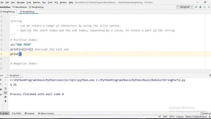Click the stop icon in top toolbar
Viewport: 211px width, 119px height.
coord(209,7)
